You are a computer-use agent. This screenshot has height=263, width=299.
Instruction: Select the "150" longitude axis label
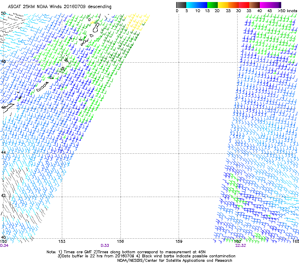pos(3,242)
